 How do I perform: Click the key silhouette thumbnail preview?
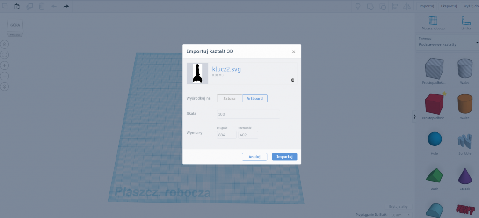tap(197, 73)
